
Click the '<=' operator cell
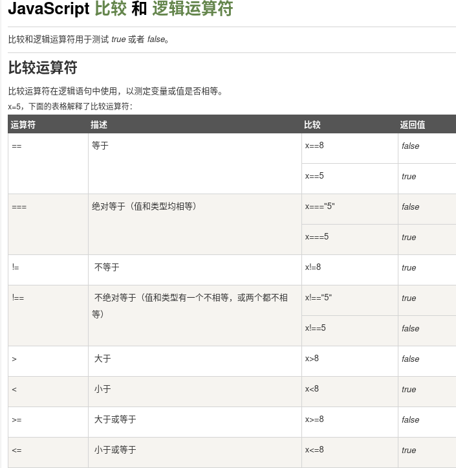click(48, 452)
